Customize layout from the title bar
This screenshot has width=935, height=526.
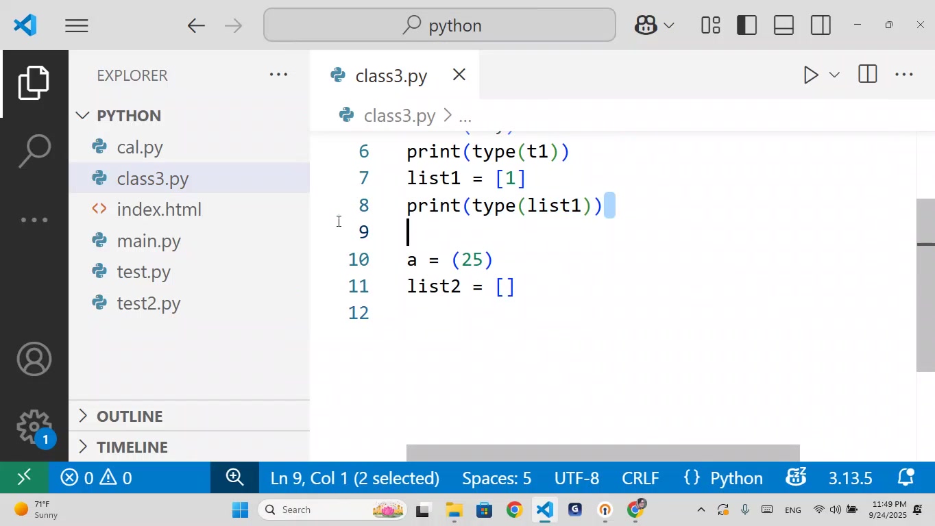710,25
